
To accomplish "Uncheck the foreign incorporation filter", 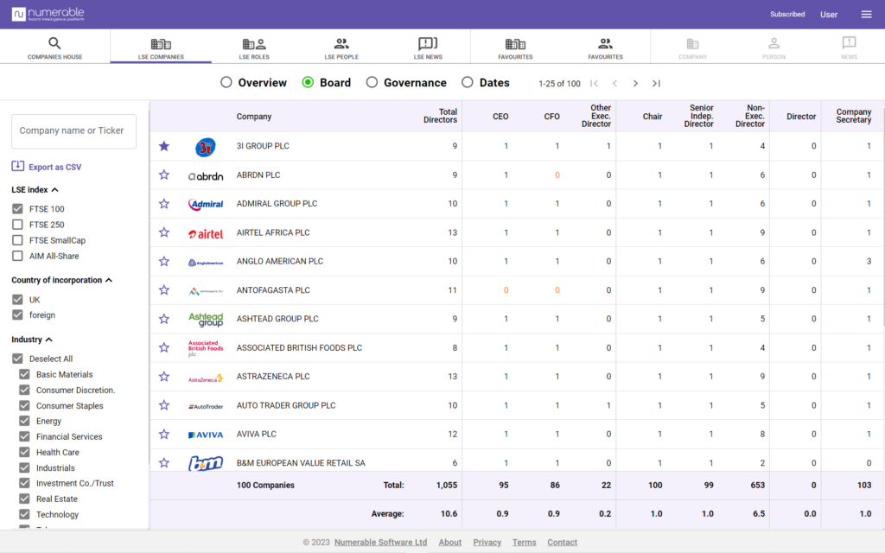I will tap(17, 315).
